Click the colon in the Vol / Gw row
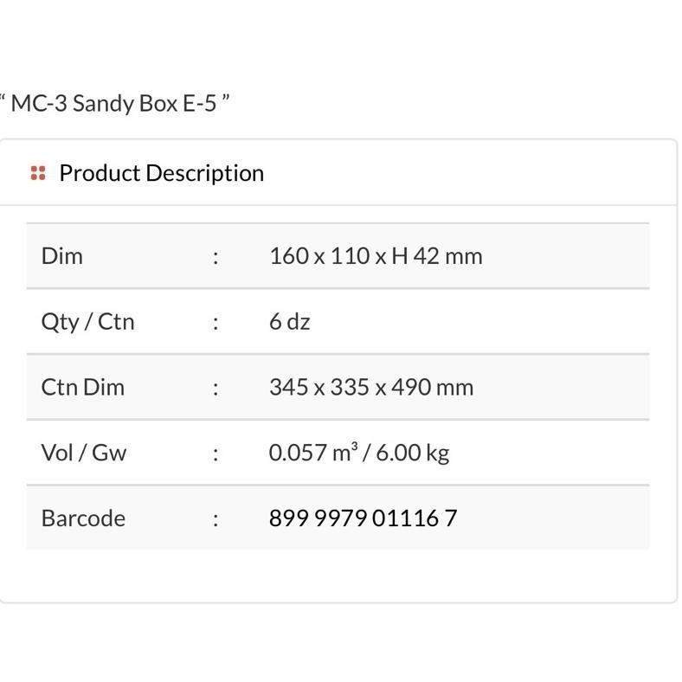The height and width of the screenshot is (682, 682). click(x=216, y=453)
